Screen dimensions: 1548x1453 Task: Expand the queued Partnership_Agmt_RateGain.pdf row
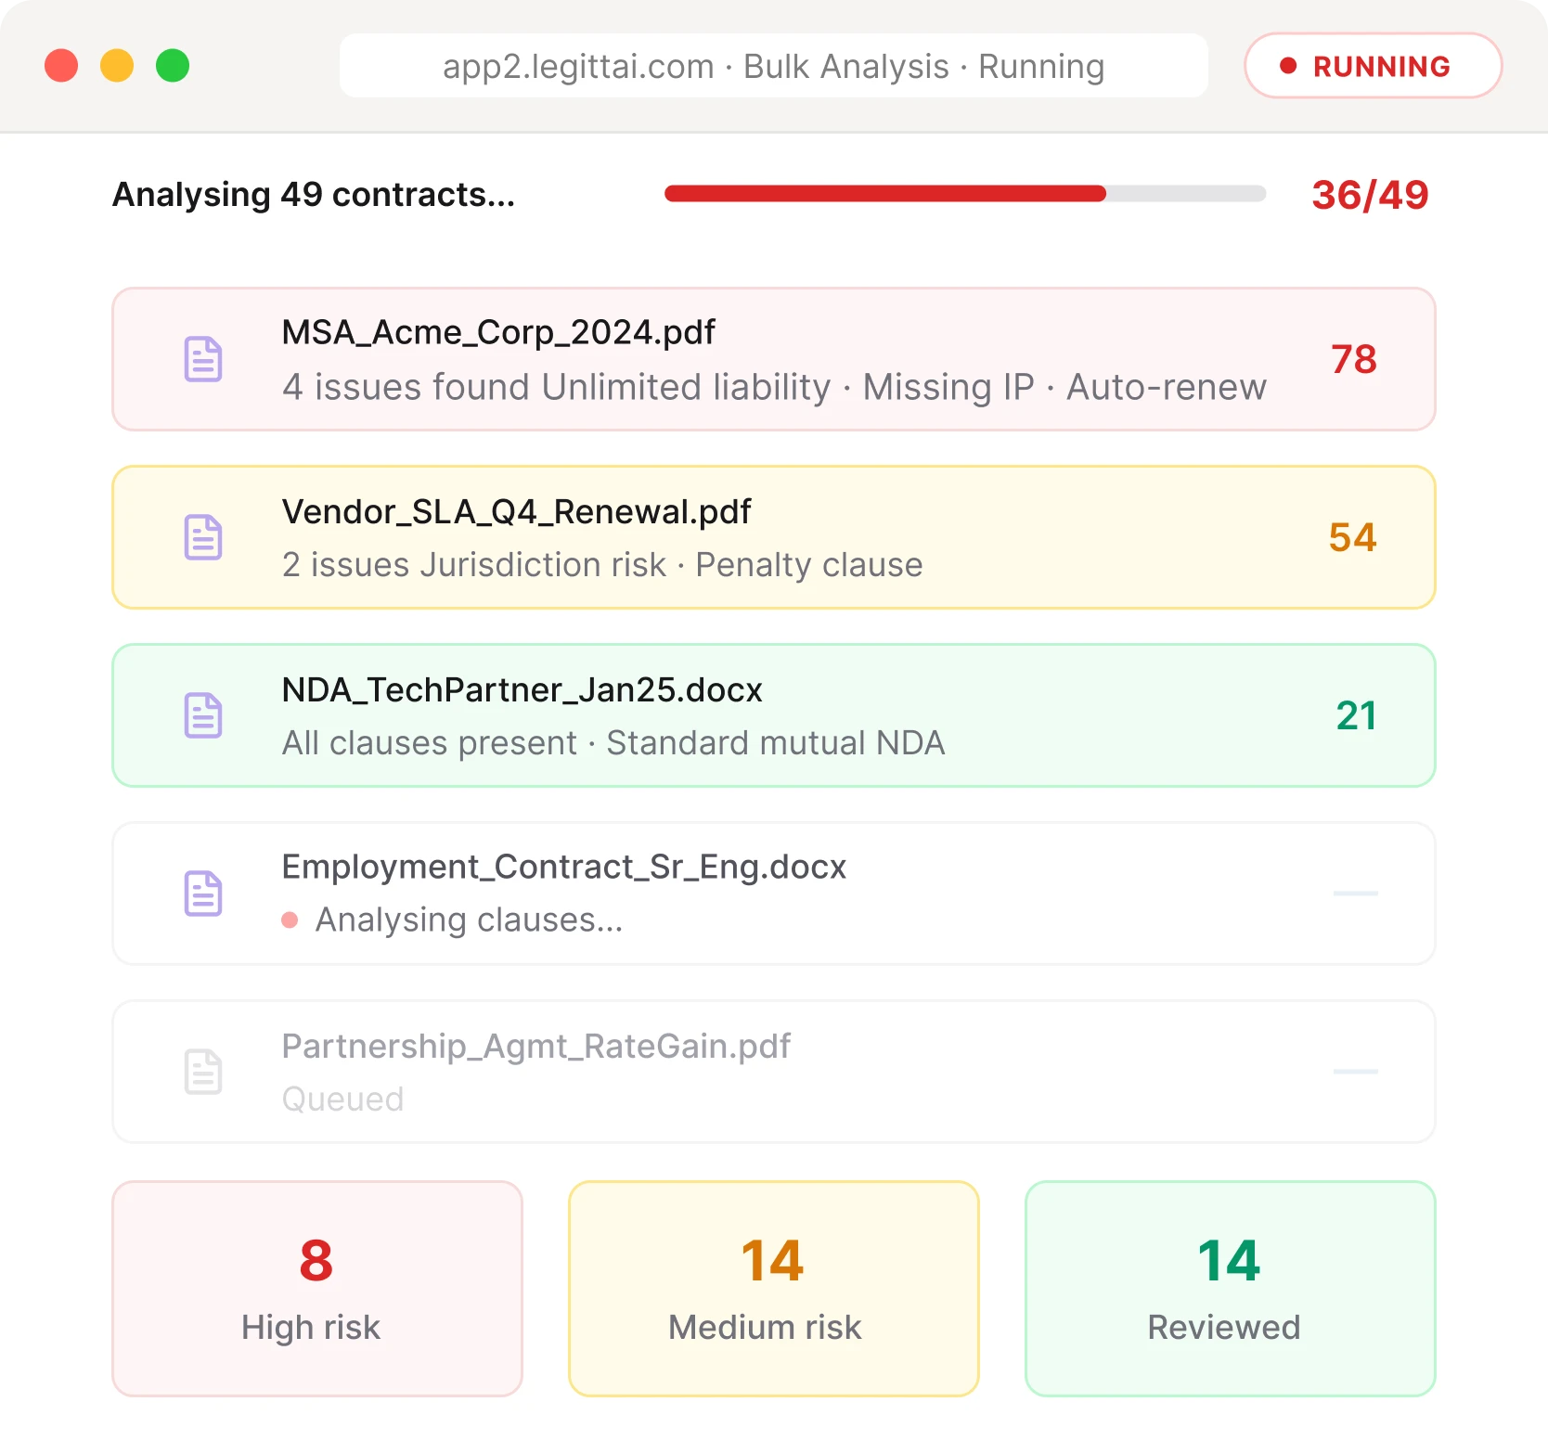(x=774, y=1072)
